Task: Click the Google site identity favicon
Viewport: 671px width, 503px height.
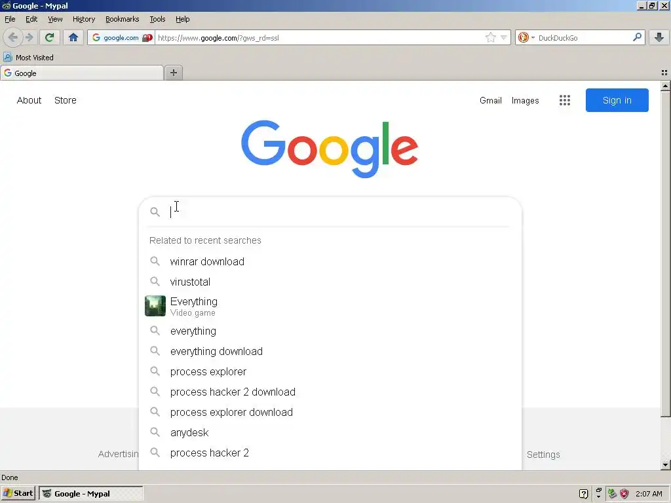Action: click(x=96, y=37)
